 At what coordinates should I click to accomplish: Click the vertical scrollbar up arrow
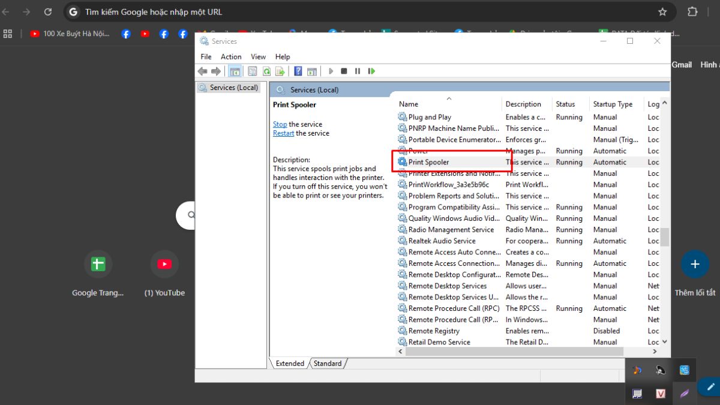(665, 104)
